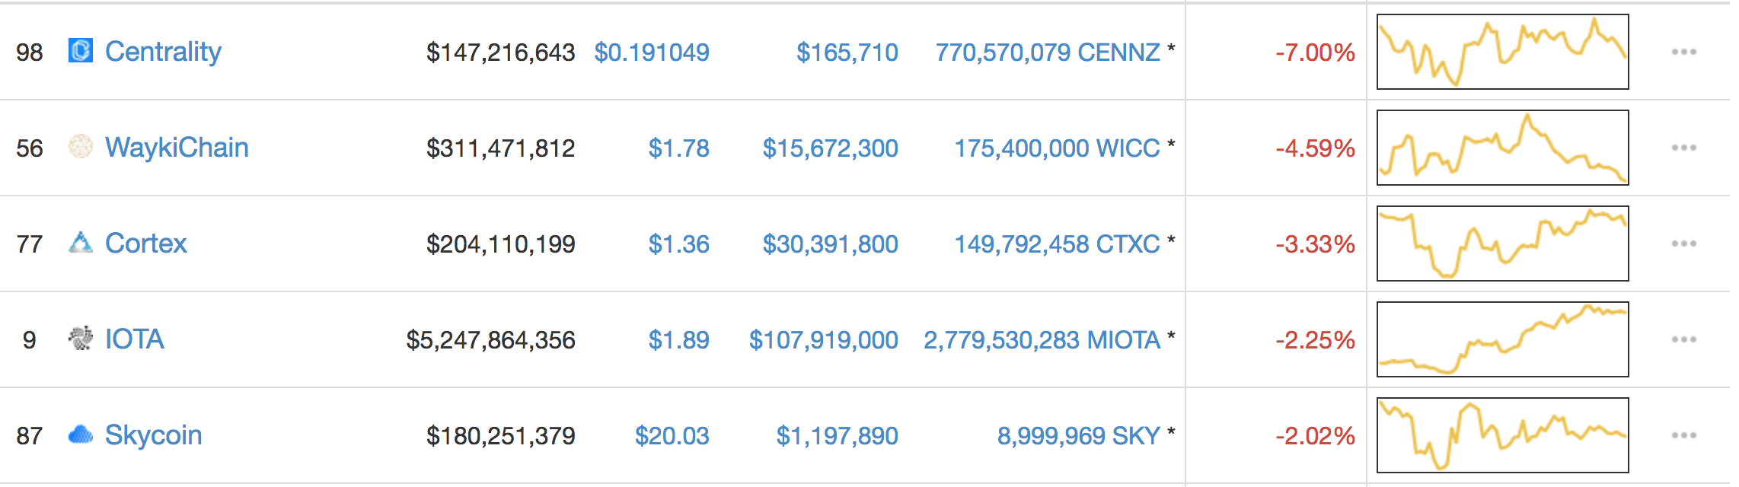Open the more options dots for WaykiChain
1739x487 pixels.
tap(1683, 148)
